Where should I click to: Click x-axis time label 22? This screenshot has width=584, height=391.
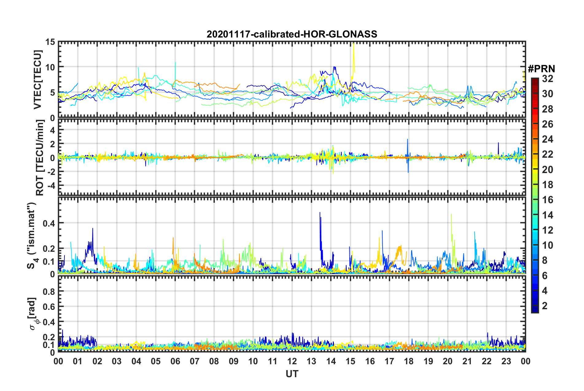tap(487, 361)
